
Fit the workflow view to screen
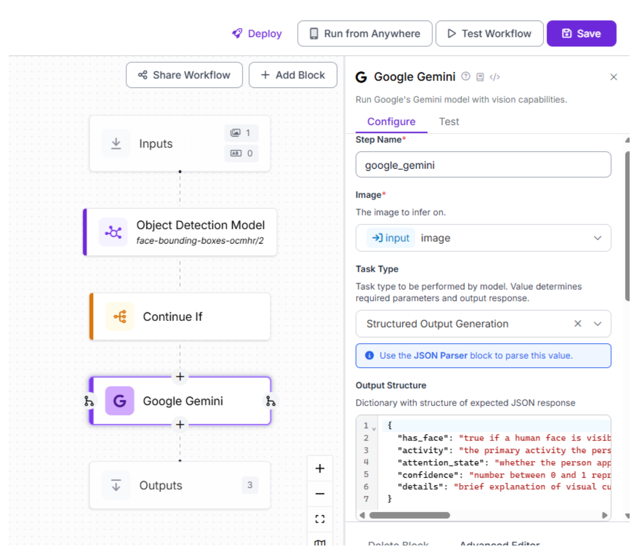(320, 519)
